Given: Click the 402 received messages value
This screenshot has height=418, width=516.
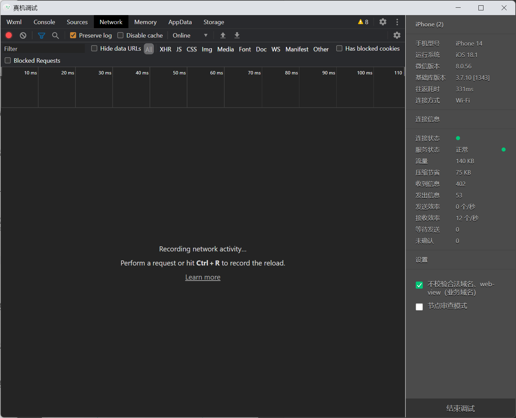Looking at the screenshot, I should click(461, 184).
